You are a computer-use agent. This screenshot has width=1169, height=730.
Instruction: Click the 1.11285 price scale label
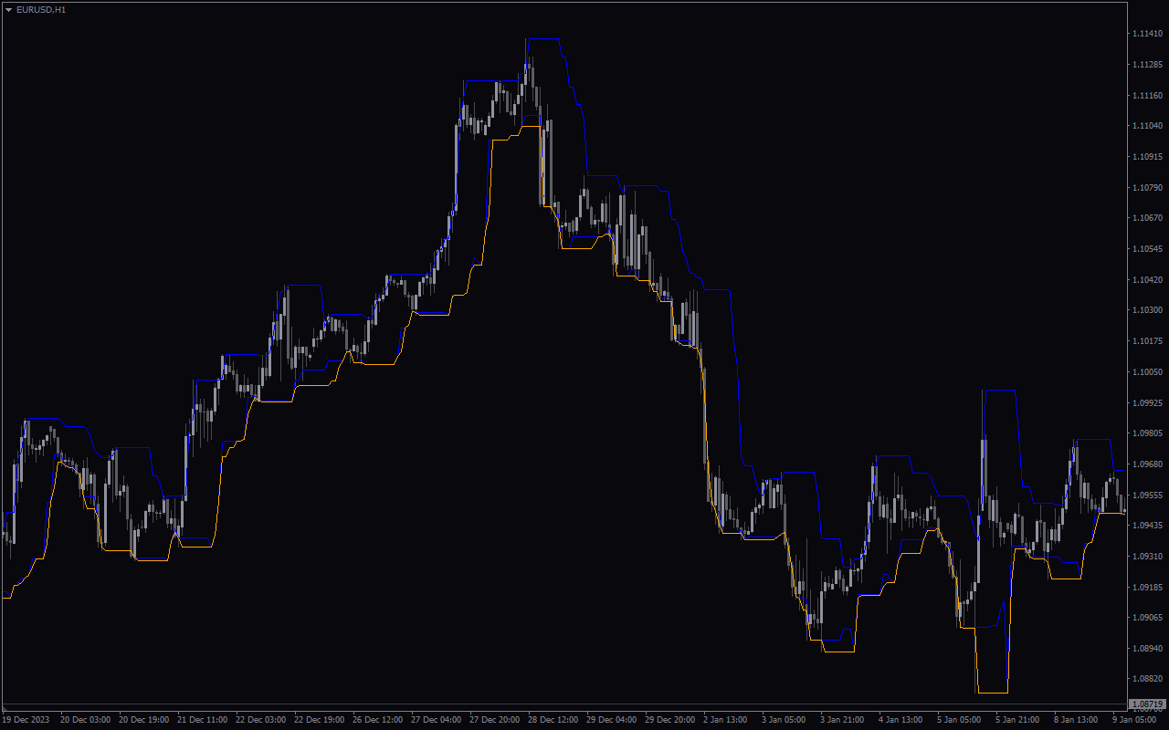[x=1147, y=65]
